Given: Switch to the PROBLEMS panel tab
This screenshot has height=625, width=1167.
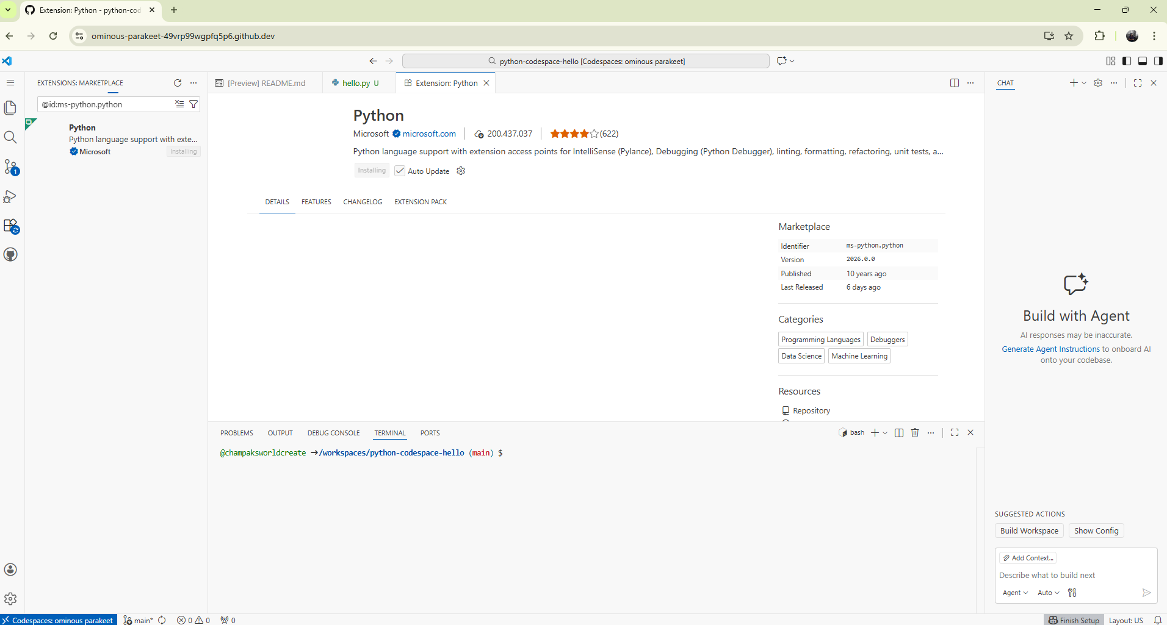Looking at the screenshot, I should (237, 433).
